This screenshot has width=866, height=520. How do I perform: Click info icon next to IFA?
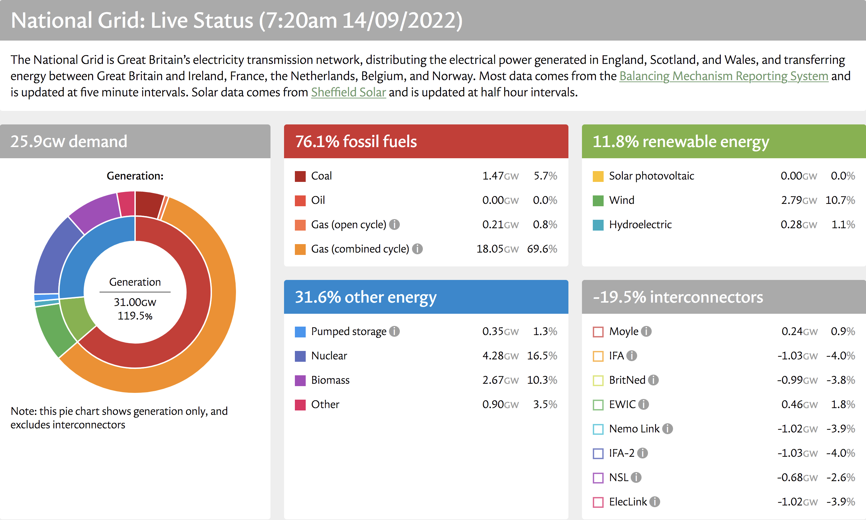[x=631, y=356]
